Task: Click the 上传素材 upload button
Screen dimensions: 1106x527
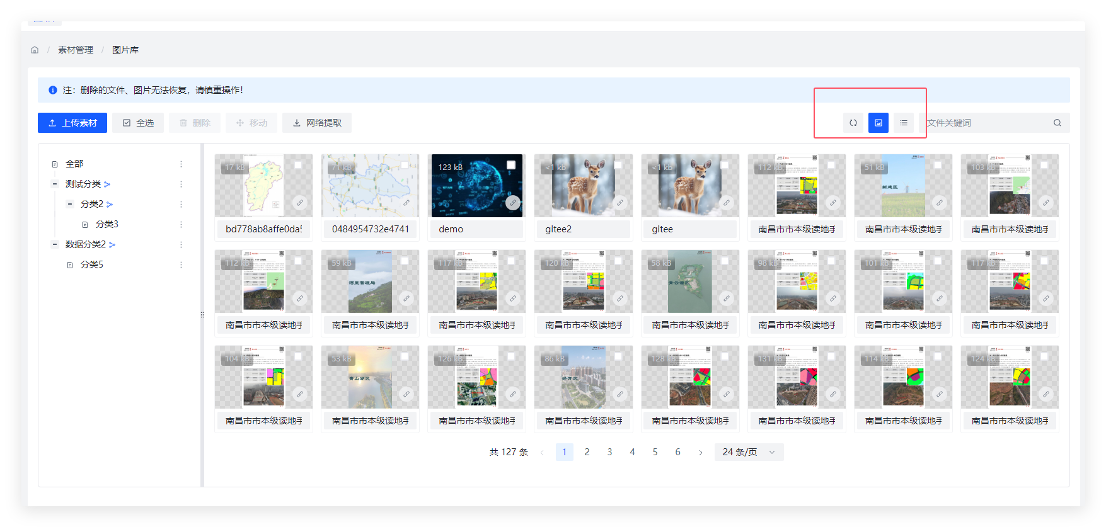Action: point(72,123)
